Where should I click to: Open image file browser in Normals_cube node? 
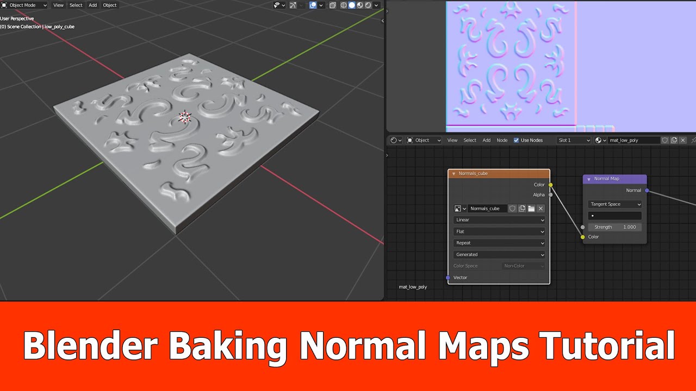point(531,208)
